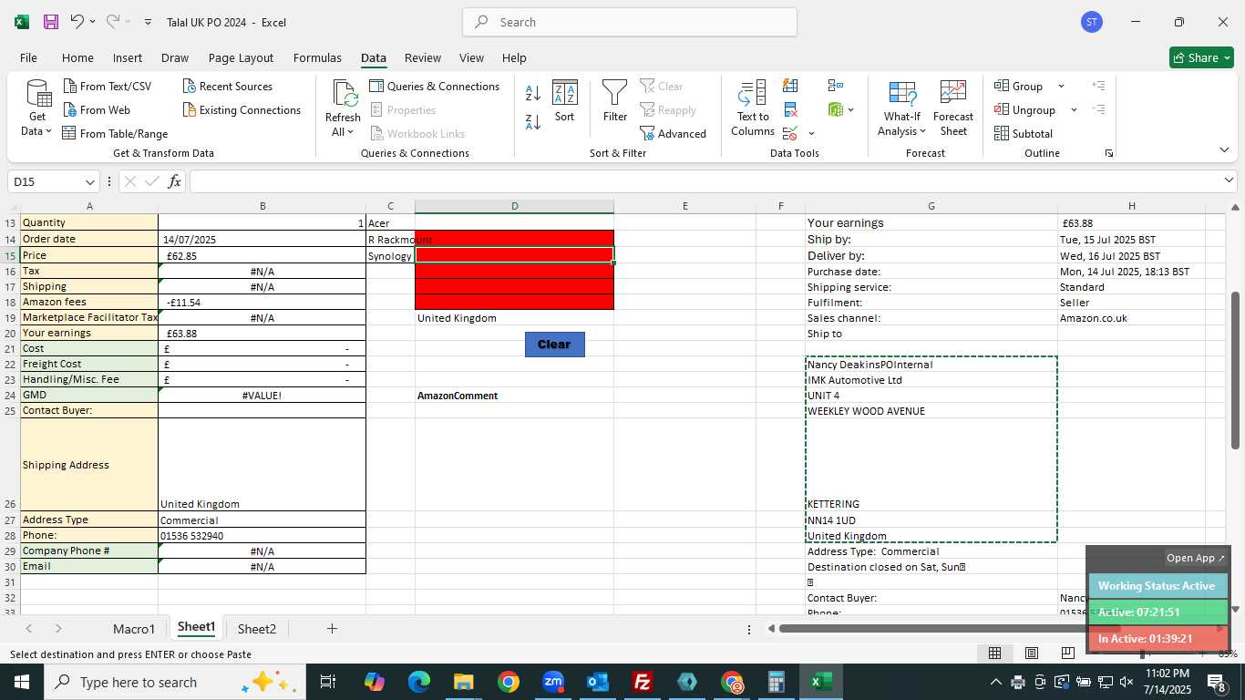Click the Data Validation icon
Image resolution: width=1245 pixels, height=700 pixels.
click(x=790, y=134)
